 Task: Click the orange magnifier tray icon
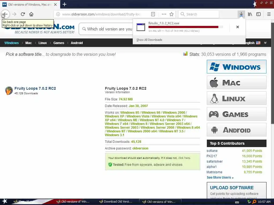coord(254,202)
